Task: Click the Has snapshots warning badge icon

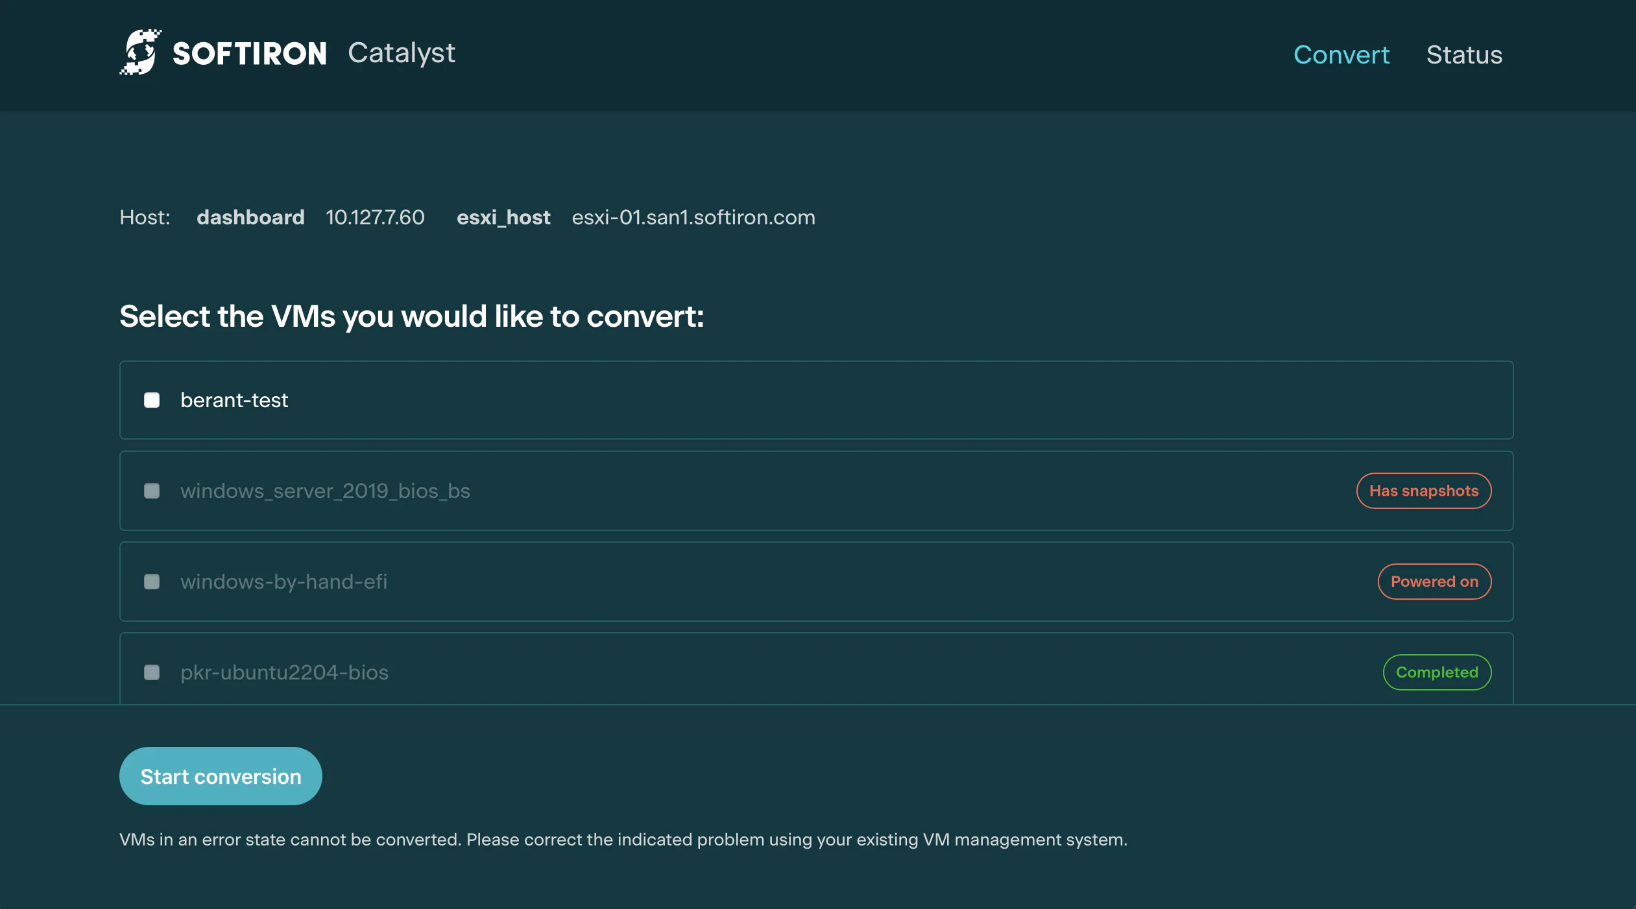Action: (1423, 490)
